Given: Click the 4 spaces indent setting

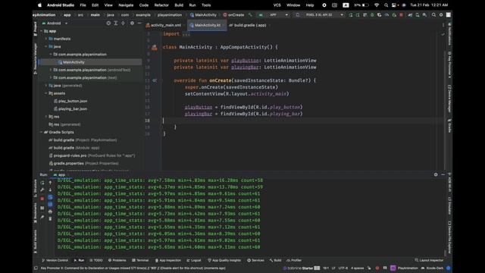Looking at the screenshot, I should (358, 268).
